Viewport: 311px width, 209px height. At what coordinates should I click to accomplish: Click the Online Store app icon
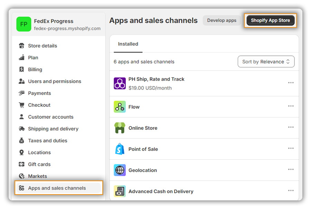[120, 128]
